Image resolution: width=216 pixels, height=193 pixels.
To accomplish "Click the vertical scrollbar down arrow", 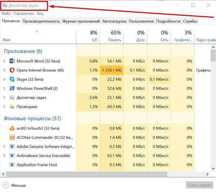I will 213,168.
